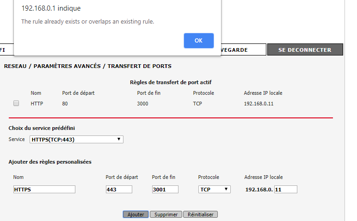Open the partially hidden SAUVEGARDE tab
The image size is (357, 221).
[243, 50]
